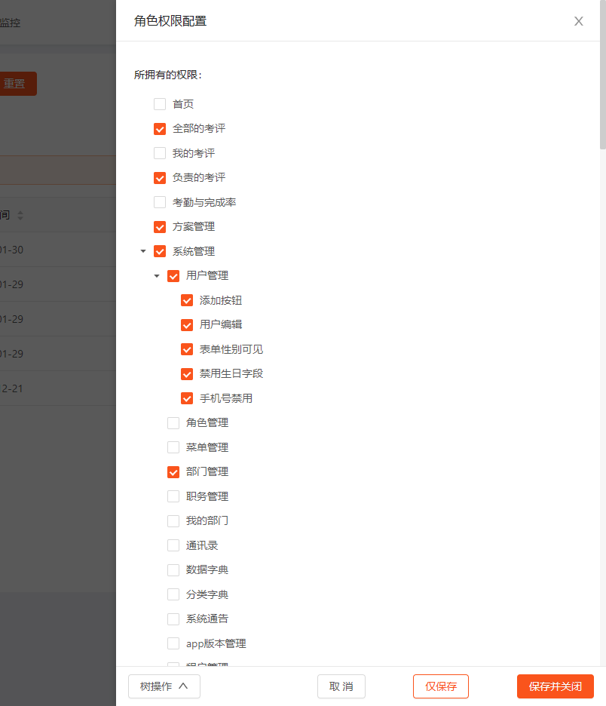Collapse the 用户管理 tree node arrow
Screen dimensions: 606x706
click(x=157, y=276)
